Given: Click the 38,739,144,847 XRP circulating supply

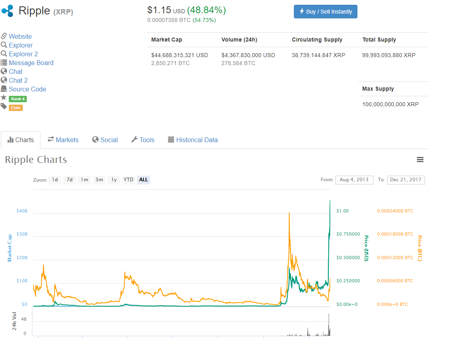Looking at the screenshot, I should coord(318,55).
